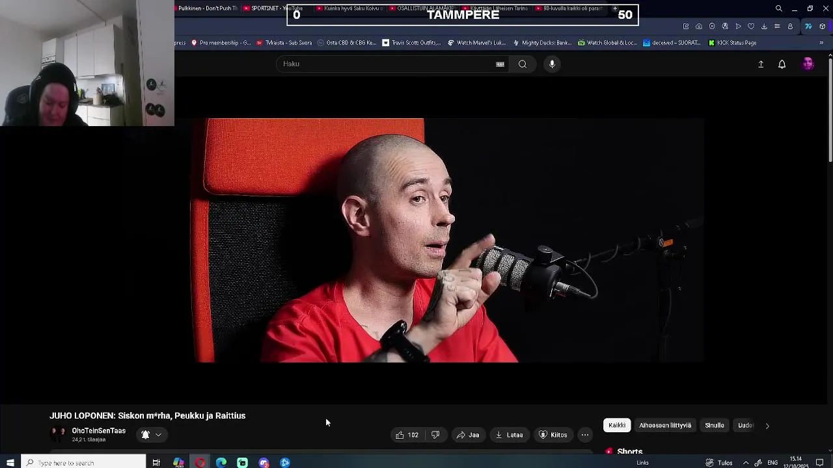Click the ENG language indicator
The image size is (833, 468).
[x=772, y=463]
